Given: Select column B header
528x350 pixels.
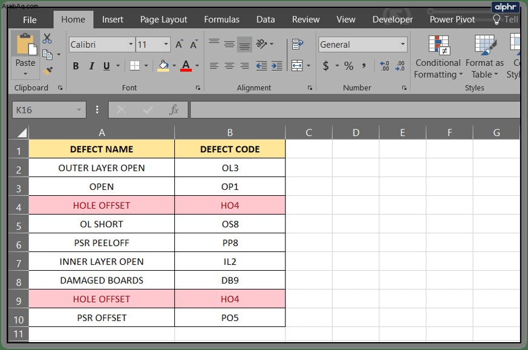Looking at the screenshot, I should point(230,132).
